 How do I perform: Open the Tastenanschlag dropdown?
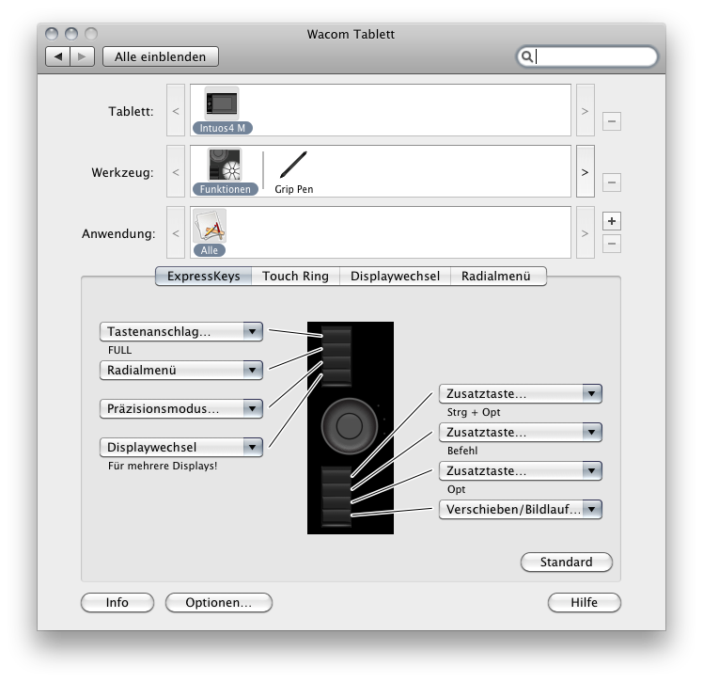point(180,331)
